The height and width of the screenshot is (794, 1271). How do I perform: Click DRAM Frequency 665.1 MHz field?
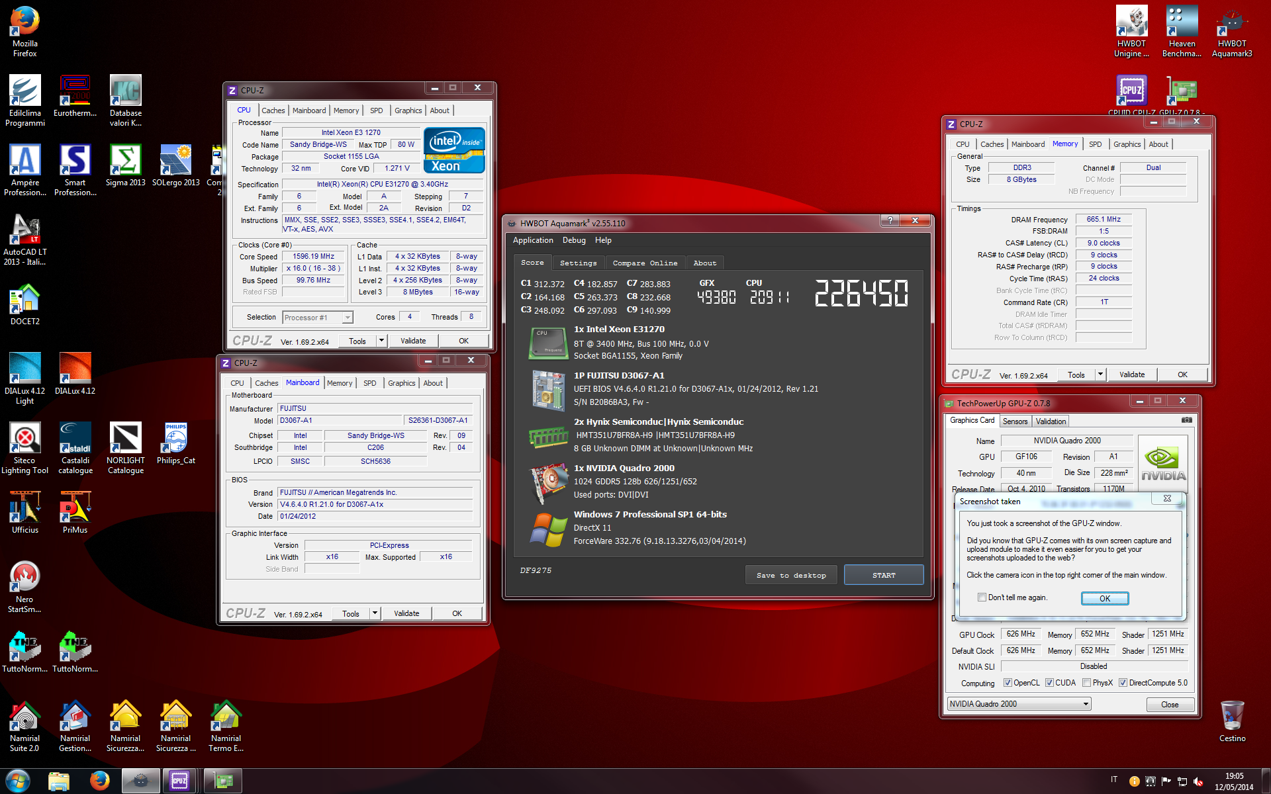1104,220
